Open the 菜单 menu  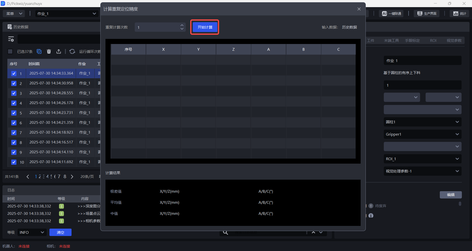(x=14, y=14)
